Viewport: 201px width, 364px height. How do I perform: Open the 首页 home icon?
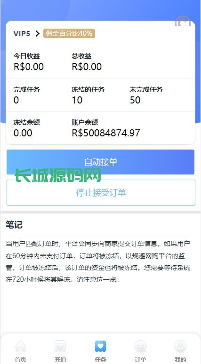(20, 347)
